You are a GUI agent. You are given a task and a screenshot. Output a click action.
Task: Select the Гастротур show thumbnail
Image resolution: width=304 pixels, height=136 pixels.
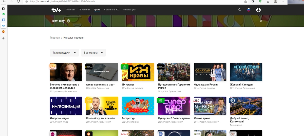tap(138, 106)
